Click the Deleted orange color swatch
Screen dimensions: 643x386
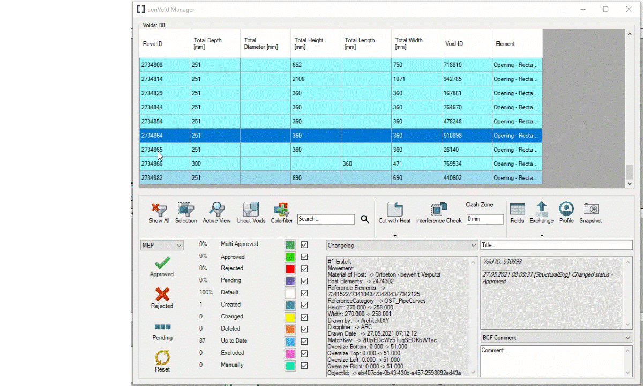(290, 329)
